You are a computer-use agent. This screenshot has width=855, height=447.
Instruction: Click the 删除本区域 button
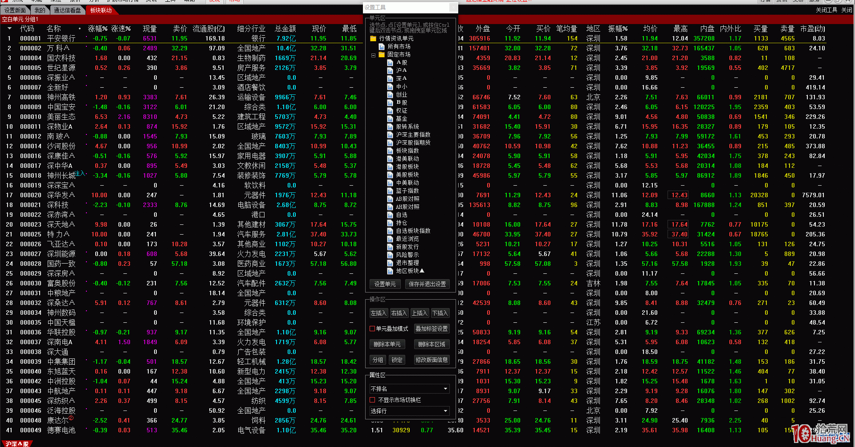click(432, 344)
